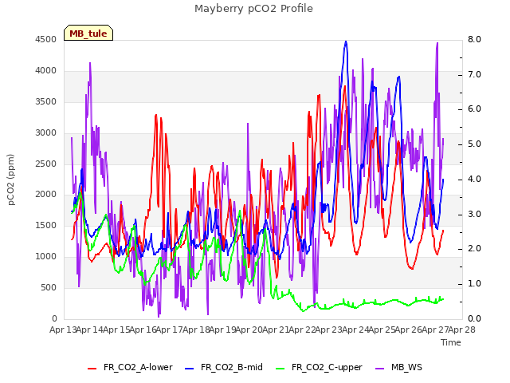
Task: Click the red peak near Apr 16
Action: (156, 115)
